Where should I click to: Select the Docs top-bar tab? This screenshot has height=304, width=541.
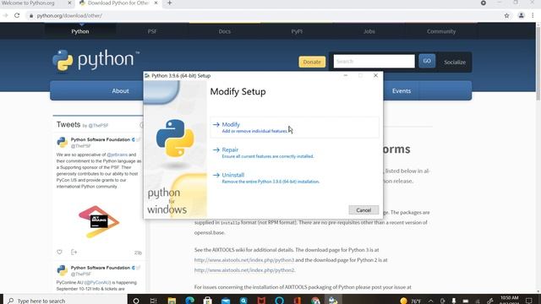tap(224, 31)
